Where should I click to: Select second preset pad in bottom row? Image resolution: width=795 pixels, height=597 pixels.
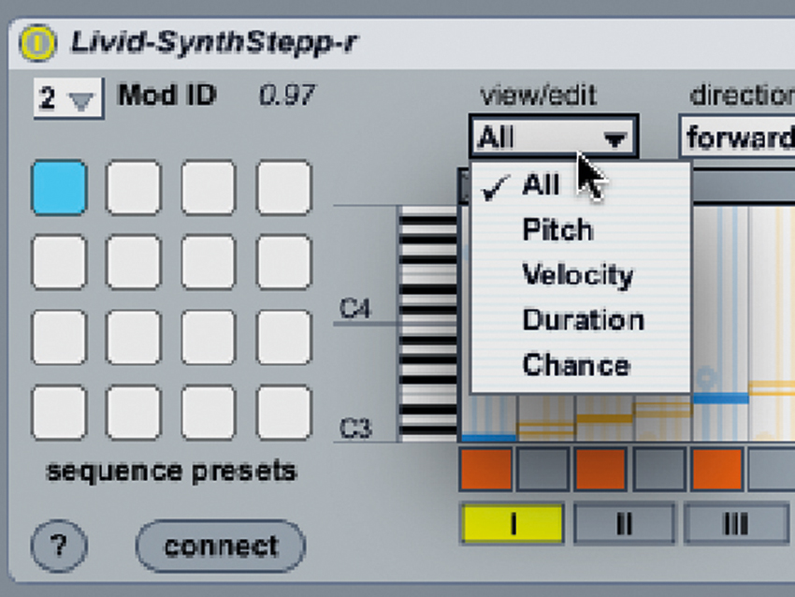134,413
